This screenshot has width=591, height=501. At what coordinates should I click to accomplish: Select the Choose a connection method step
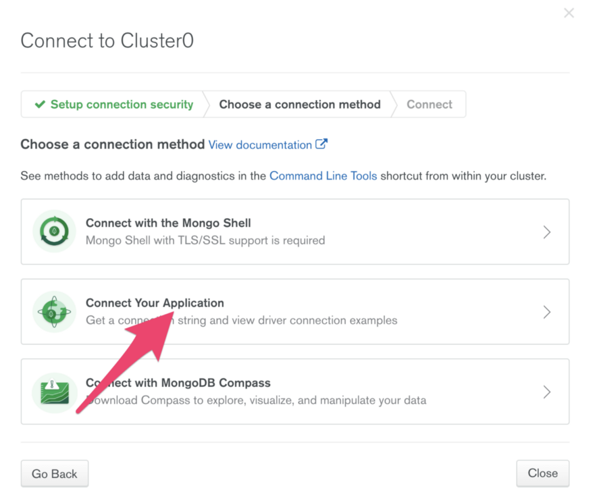click(x=300, y=105)
